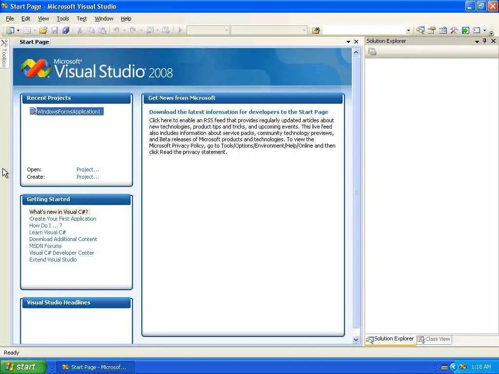Click the Start Page green-arrow toolbar icon
This screenshot has width=499, height=374.
point(465,30)
